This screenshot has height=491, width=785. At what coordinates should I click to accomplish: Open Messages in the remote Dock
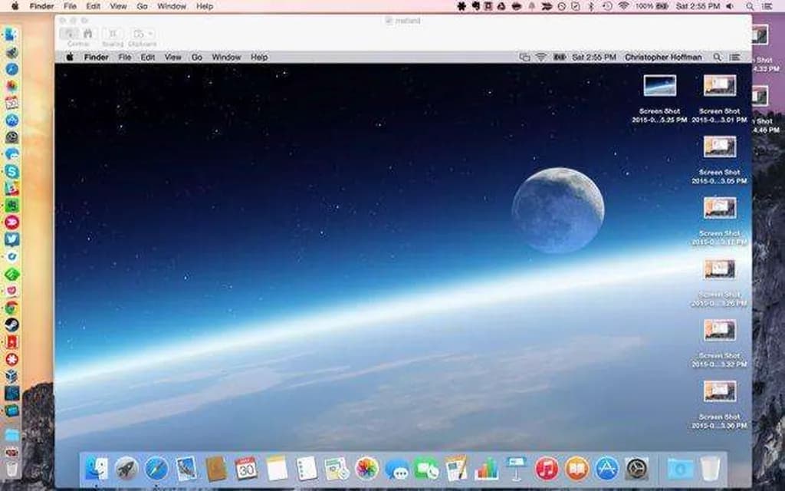[x=396, y=468]
